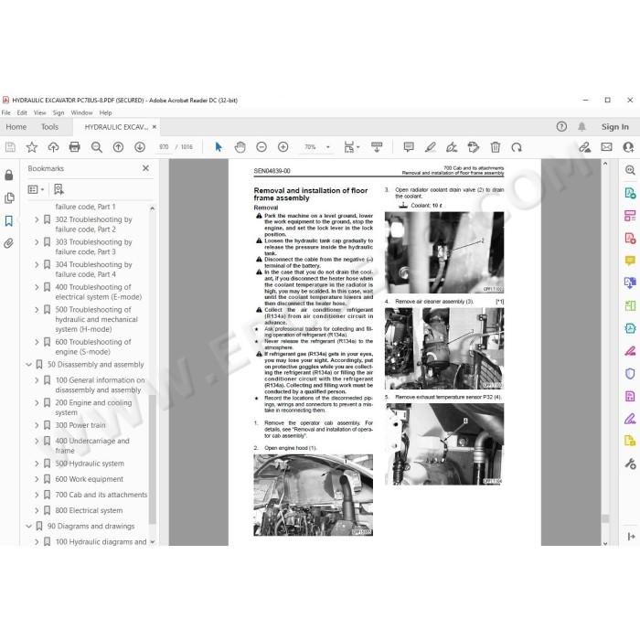The height and width of the screenshot is (640, 640).
Task: Select the highlight text pen tool
Action: (x=431, y=147)
